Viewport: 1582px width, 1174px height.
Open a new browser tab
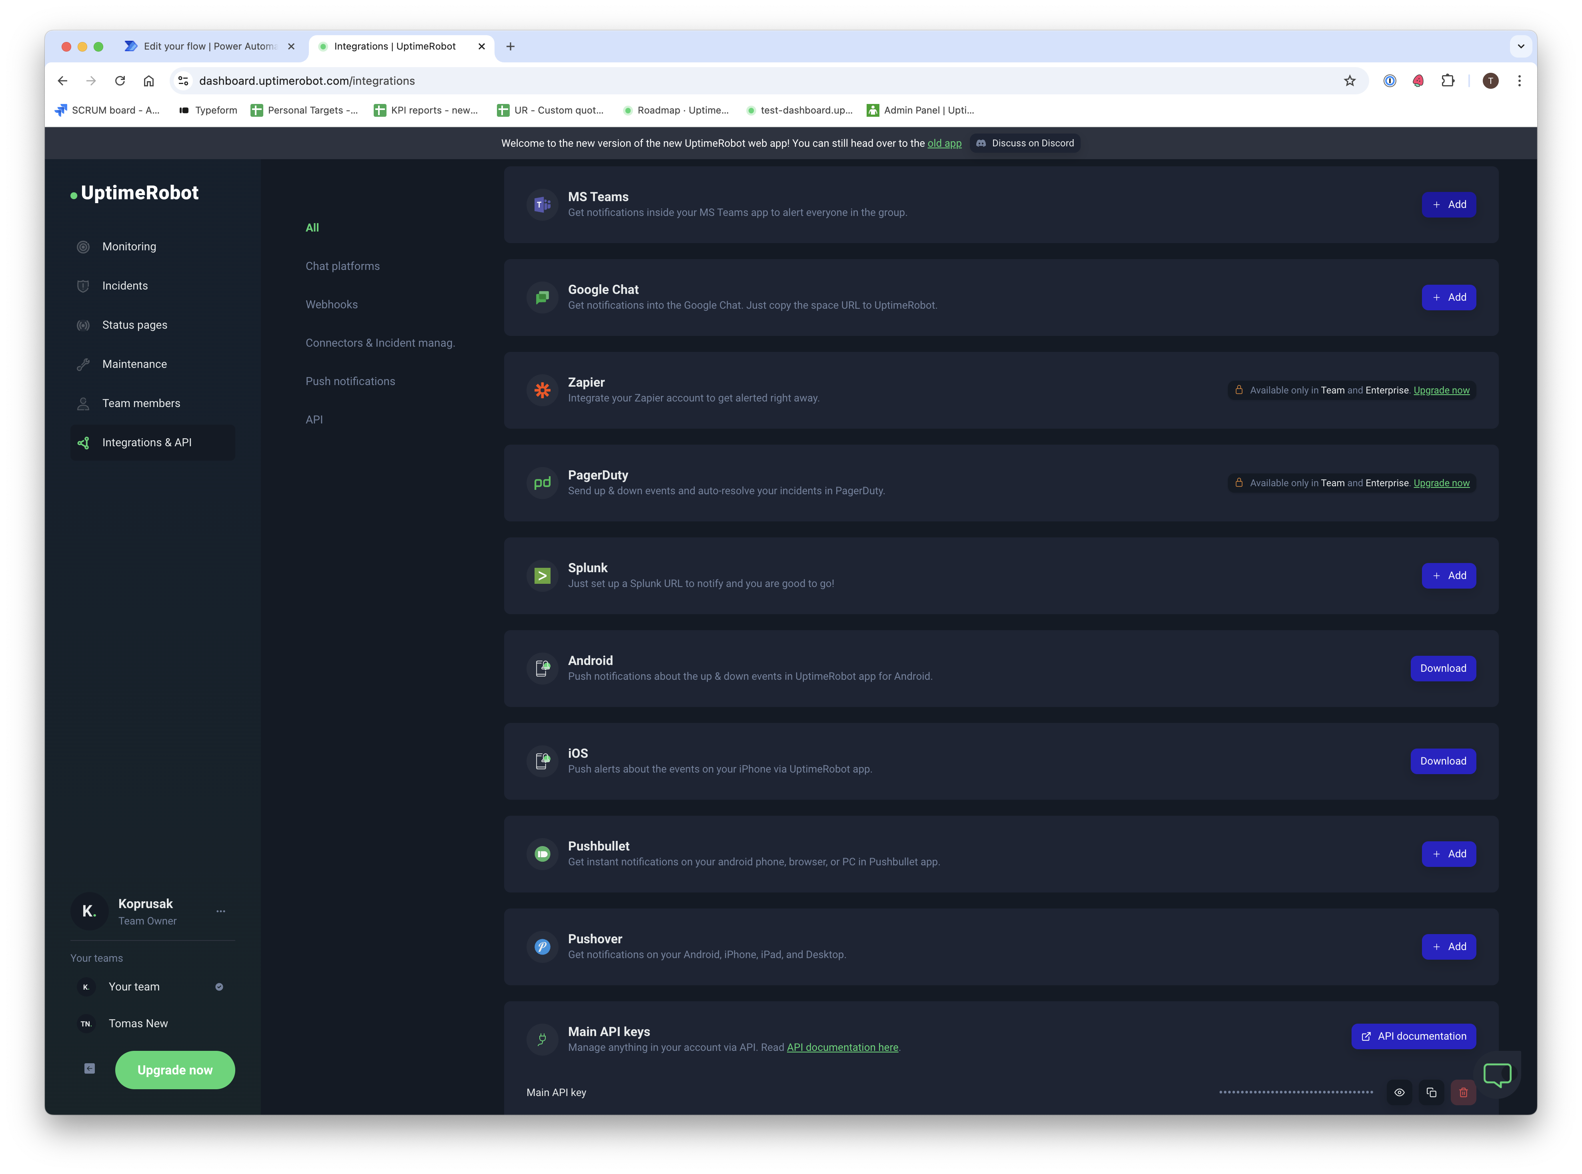(x=510, y=46)
